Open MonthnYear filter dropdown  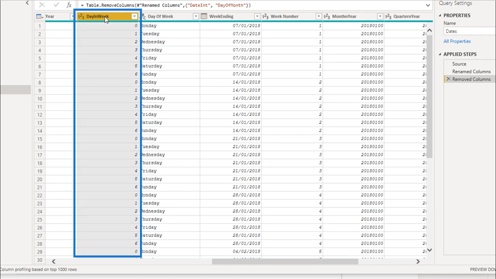click(x=380, y=16)
